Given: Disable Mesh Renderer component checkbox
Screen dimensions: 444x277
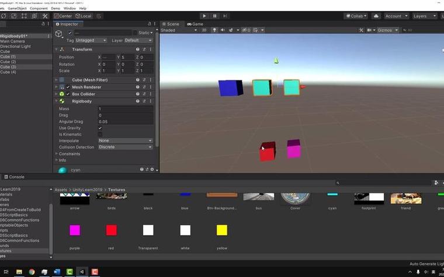Looking at the screenshot, I should coord(68,87).
